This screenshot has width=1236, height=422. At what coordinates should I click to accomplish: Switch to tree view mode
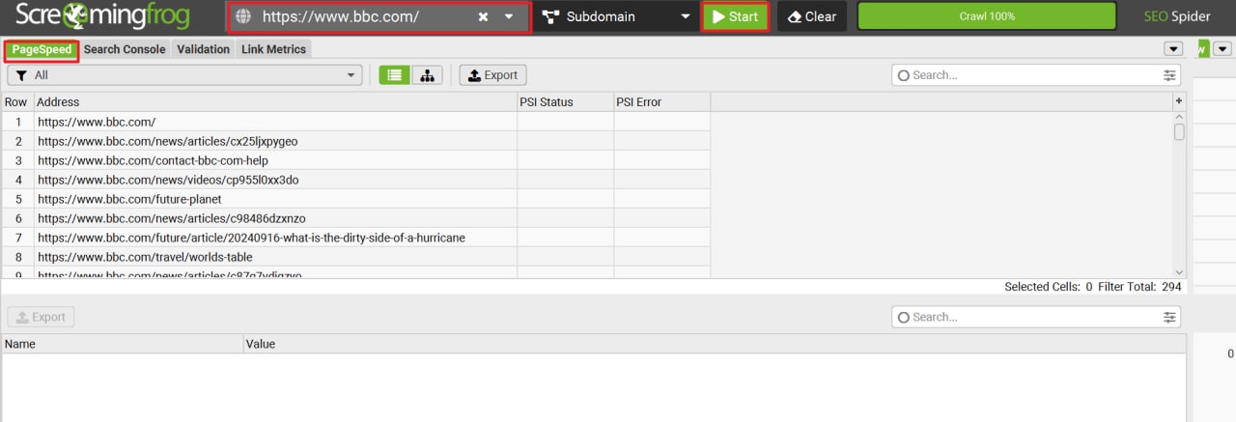click(x=427, y=75)
